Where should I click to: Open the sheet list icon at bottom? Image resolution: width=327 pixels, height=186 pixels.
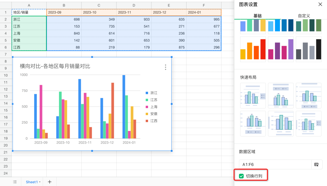(15, 182)
